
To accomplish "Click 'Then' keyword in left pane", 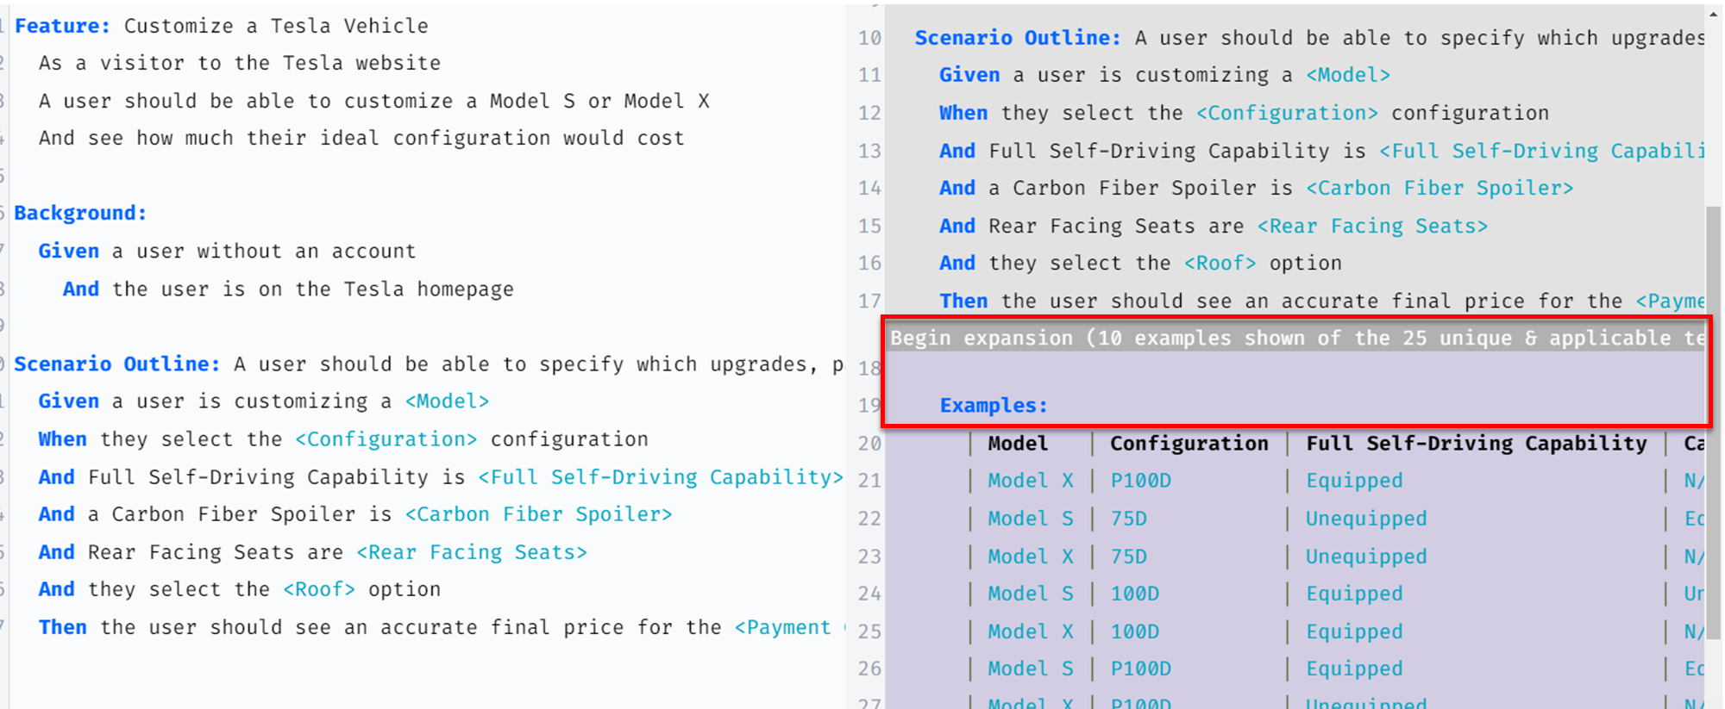I will tap(63, 627).
